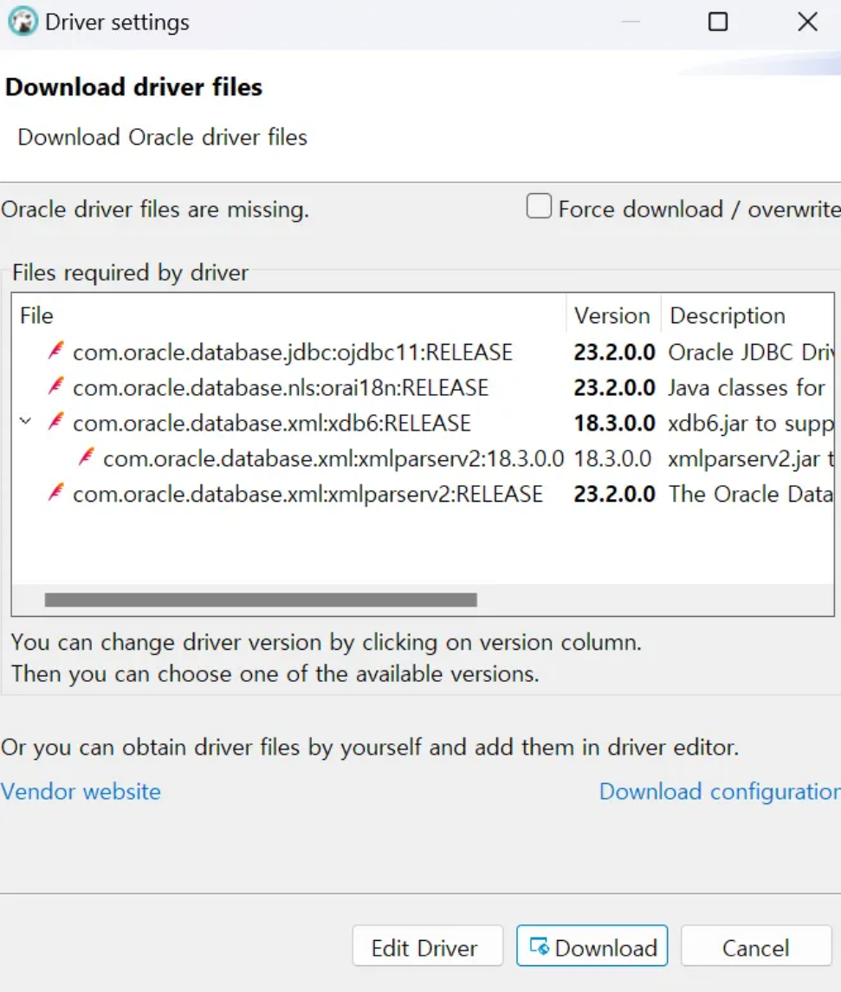The image size is (841, 992).
Task: Click the Edit Driver button
Action: pyautogui.click(x=428, y=946)
